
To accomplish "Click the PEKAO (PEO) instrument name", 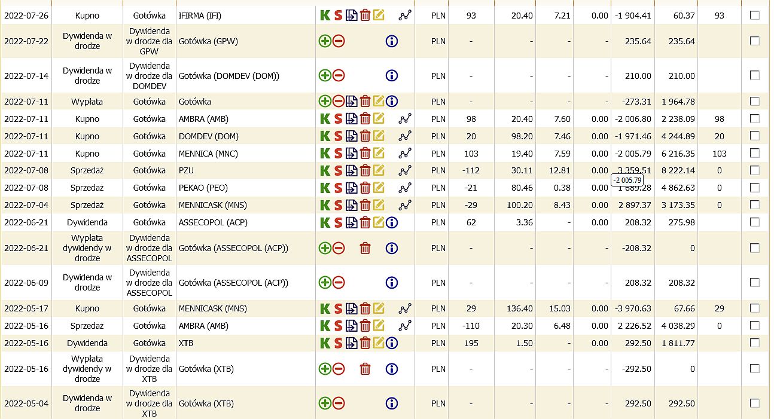I will 203,188.
